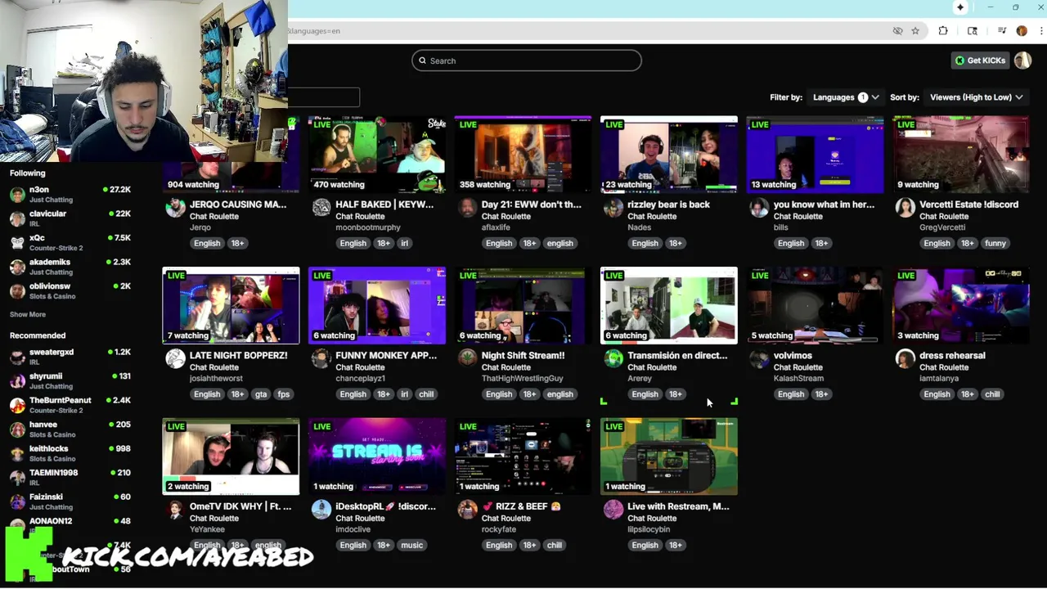Click shyrumii avatar in Recommended
Screen dimensions: 1047x589
point(17,380)
